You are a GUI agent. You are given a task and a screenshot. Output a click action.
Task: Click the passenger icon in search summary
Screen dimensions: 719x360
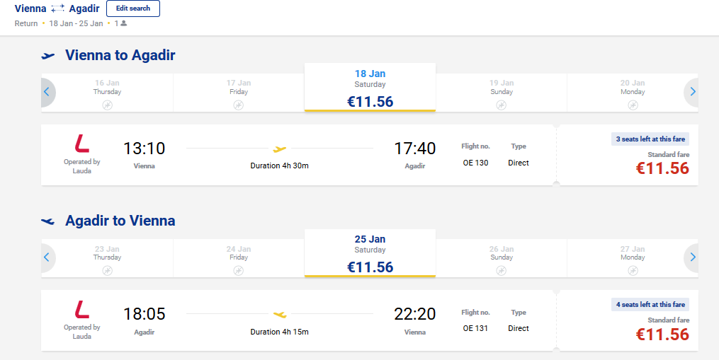[x=124, y=23]
